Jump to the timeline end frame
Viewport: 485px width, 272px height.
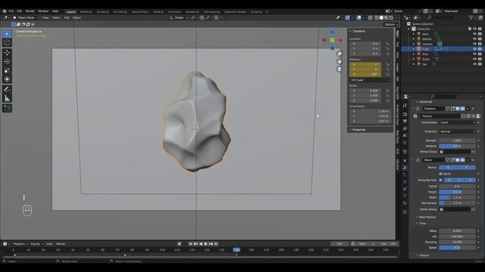[x=216, y=244]
